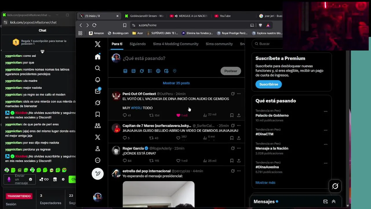371x209 pixels.
Task: Switch to MENSAJE A LA NACION browser tab
Action: (x=189, y=16)
